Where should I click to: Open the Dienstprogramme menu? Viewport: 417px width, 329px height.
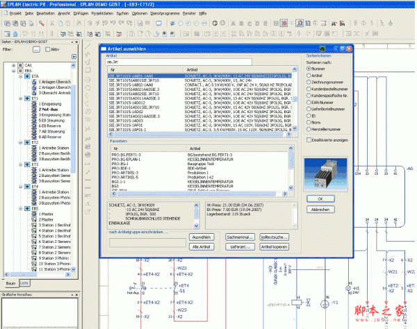[x=163, y=13]
